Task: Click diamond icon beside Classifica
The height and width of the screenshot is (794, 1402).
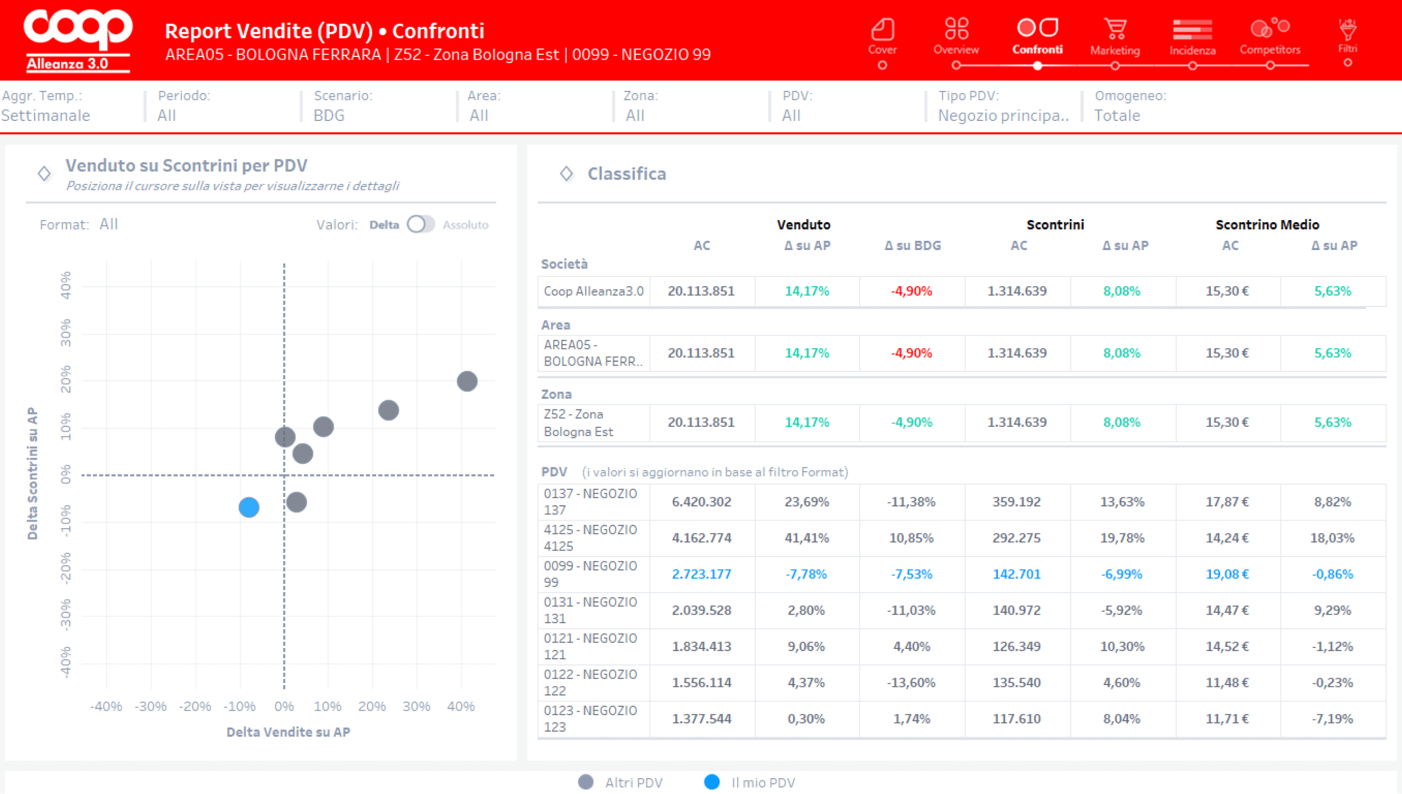Action: (566, 174)
